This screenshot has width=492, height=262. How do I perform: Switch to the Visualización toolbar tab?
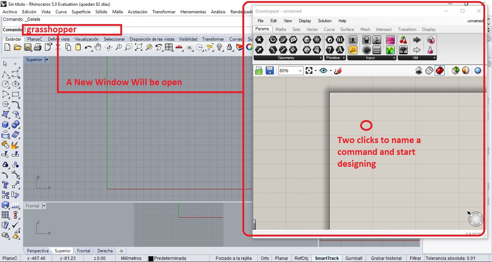click(86, 39)
